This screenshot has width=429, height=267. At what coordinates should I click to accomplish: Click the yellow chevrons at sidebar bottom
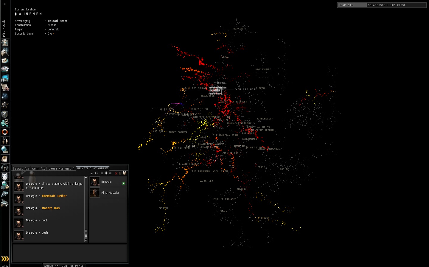coord(5,259)
